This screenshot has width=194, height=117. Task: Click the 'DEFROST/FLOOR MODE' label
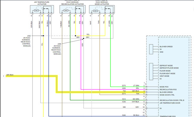pos(169,68)
